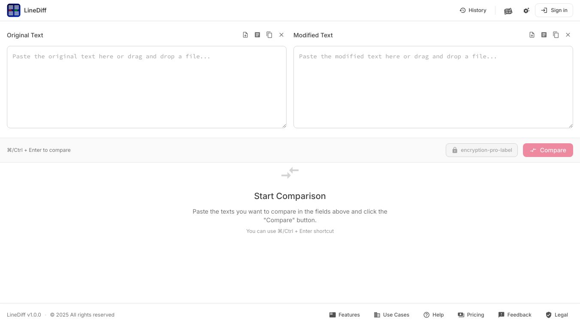The height and width of the screenshot is (326, 580).
Task: Upload a file for Original Text
Action: click(245, 35)
